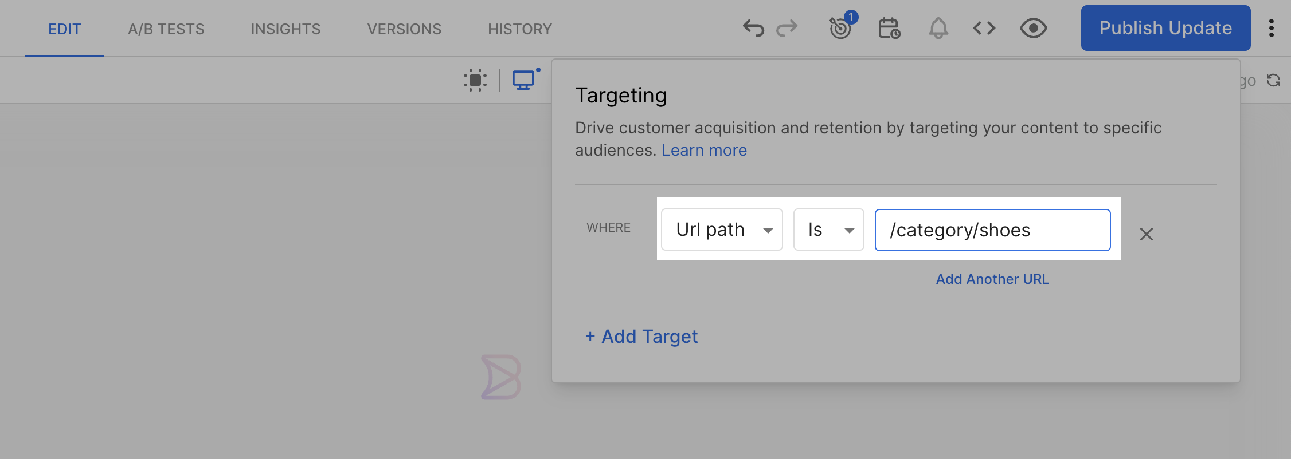Toggle the bounding box outline icon

pyautogui.click(x=475, y=80)
